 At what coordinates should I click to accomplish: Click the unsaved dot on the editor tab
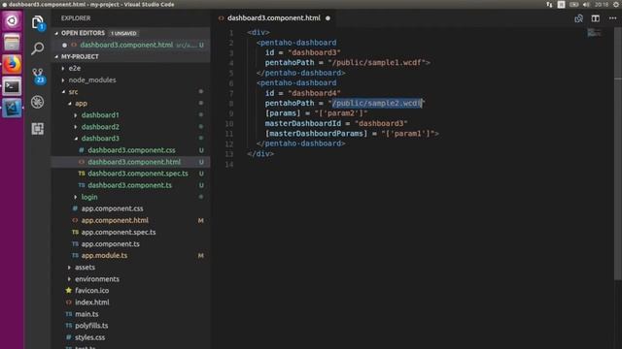328,18
